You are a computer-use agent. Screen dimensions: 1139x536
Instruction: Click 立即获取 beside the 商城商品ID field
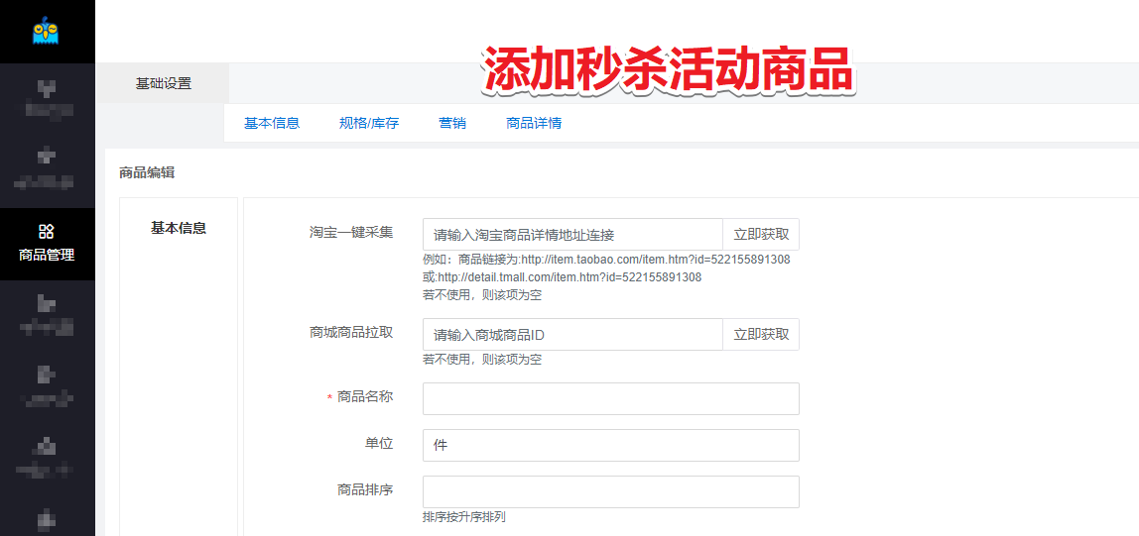(761, 334)
